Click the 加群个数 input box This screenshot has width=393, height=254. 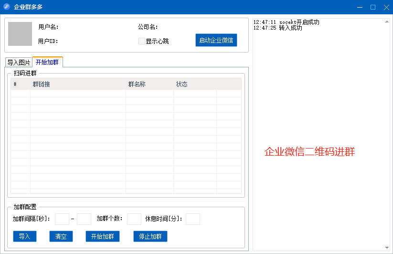tap(134, 219)
